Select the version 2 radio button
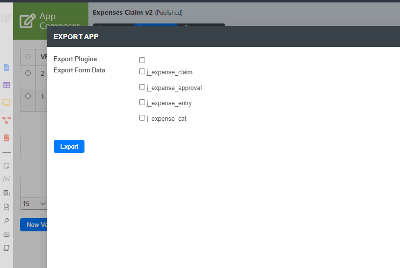The height and width of the screenshot is (268, 400). click(x=28, y=73)
